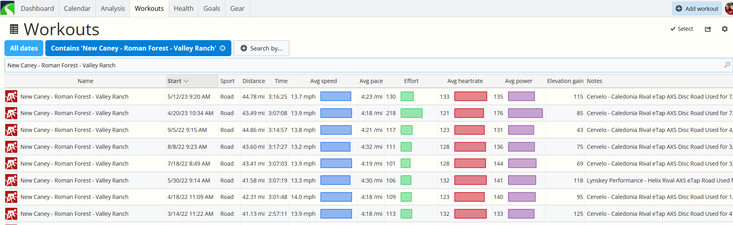Open the user profile avatar
Image resolution: width=733 pixels, height=225 pixels.
point(729,8)
